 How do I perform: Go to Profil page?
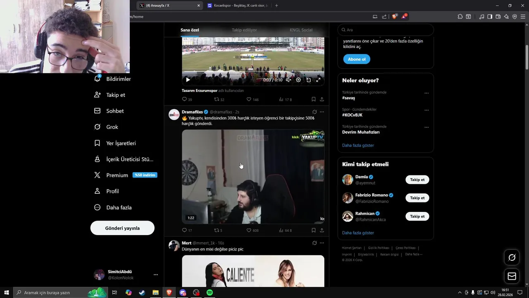107,191
